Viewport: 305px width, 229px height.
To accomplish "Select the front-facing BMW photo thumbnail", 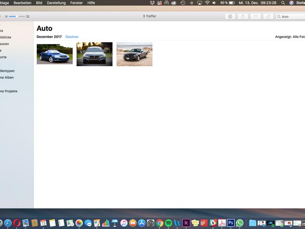I will (x=94, y=54).
